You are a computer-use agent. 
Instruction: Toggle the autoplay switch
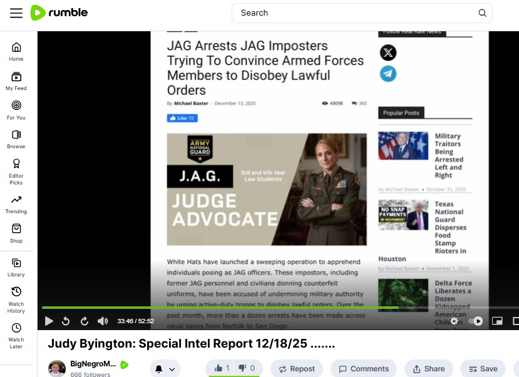tap(476, 321)
